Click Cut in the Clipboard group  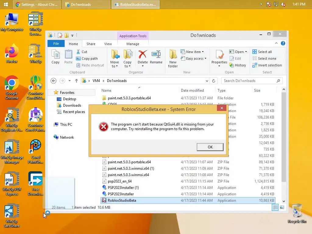click(x=82, y=52)
